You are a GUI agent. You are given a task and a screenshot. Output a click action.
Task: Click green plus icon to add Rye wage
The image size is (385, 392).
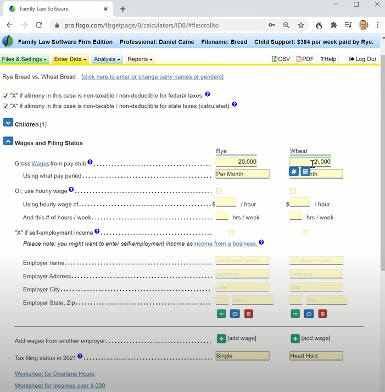221,339
